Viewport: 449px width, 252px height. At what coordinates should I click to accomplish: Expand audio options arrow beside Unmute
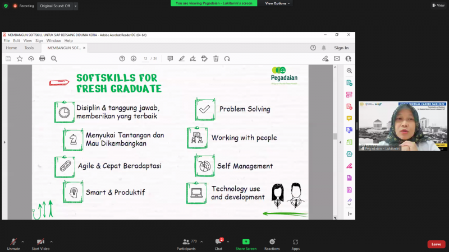click(x=22, y=241)
